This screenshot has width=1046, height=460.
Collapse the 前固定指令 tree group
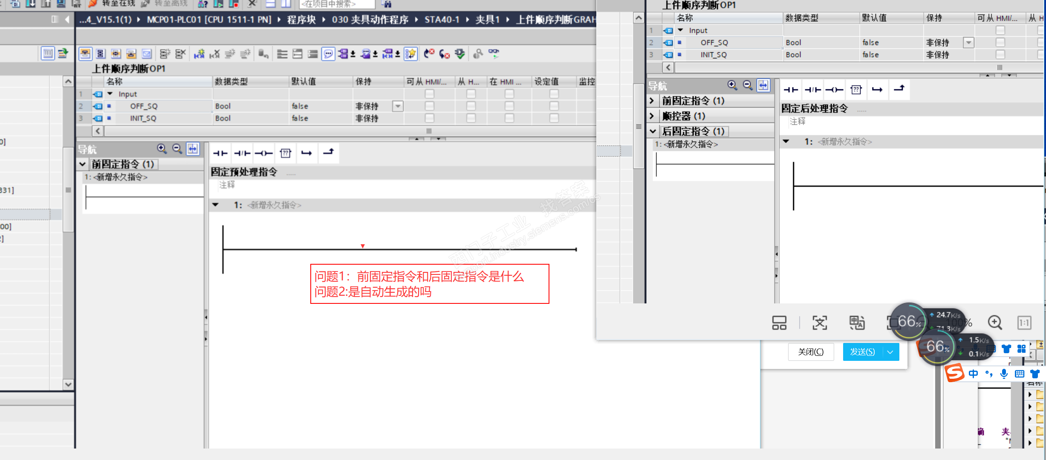pos(83,164)
